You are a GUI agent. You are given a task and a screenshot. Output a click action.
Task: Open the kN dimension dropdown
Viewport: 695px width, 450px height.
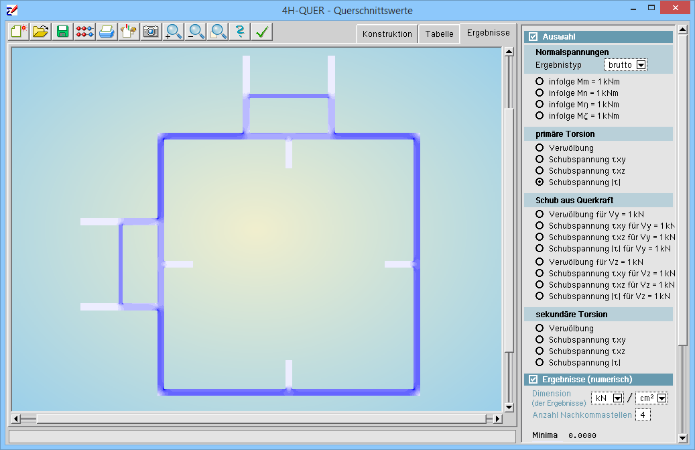coord(618,398)
